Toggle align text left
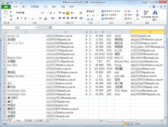This screenshot has width=168, height=127. click(x=60, y=18)
